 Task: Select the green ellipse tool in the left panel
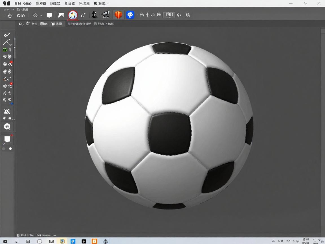click(5, 50)
